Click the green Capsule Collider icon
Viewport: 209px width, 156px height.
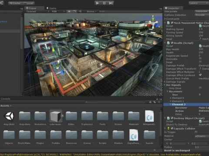click(169, 128)
